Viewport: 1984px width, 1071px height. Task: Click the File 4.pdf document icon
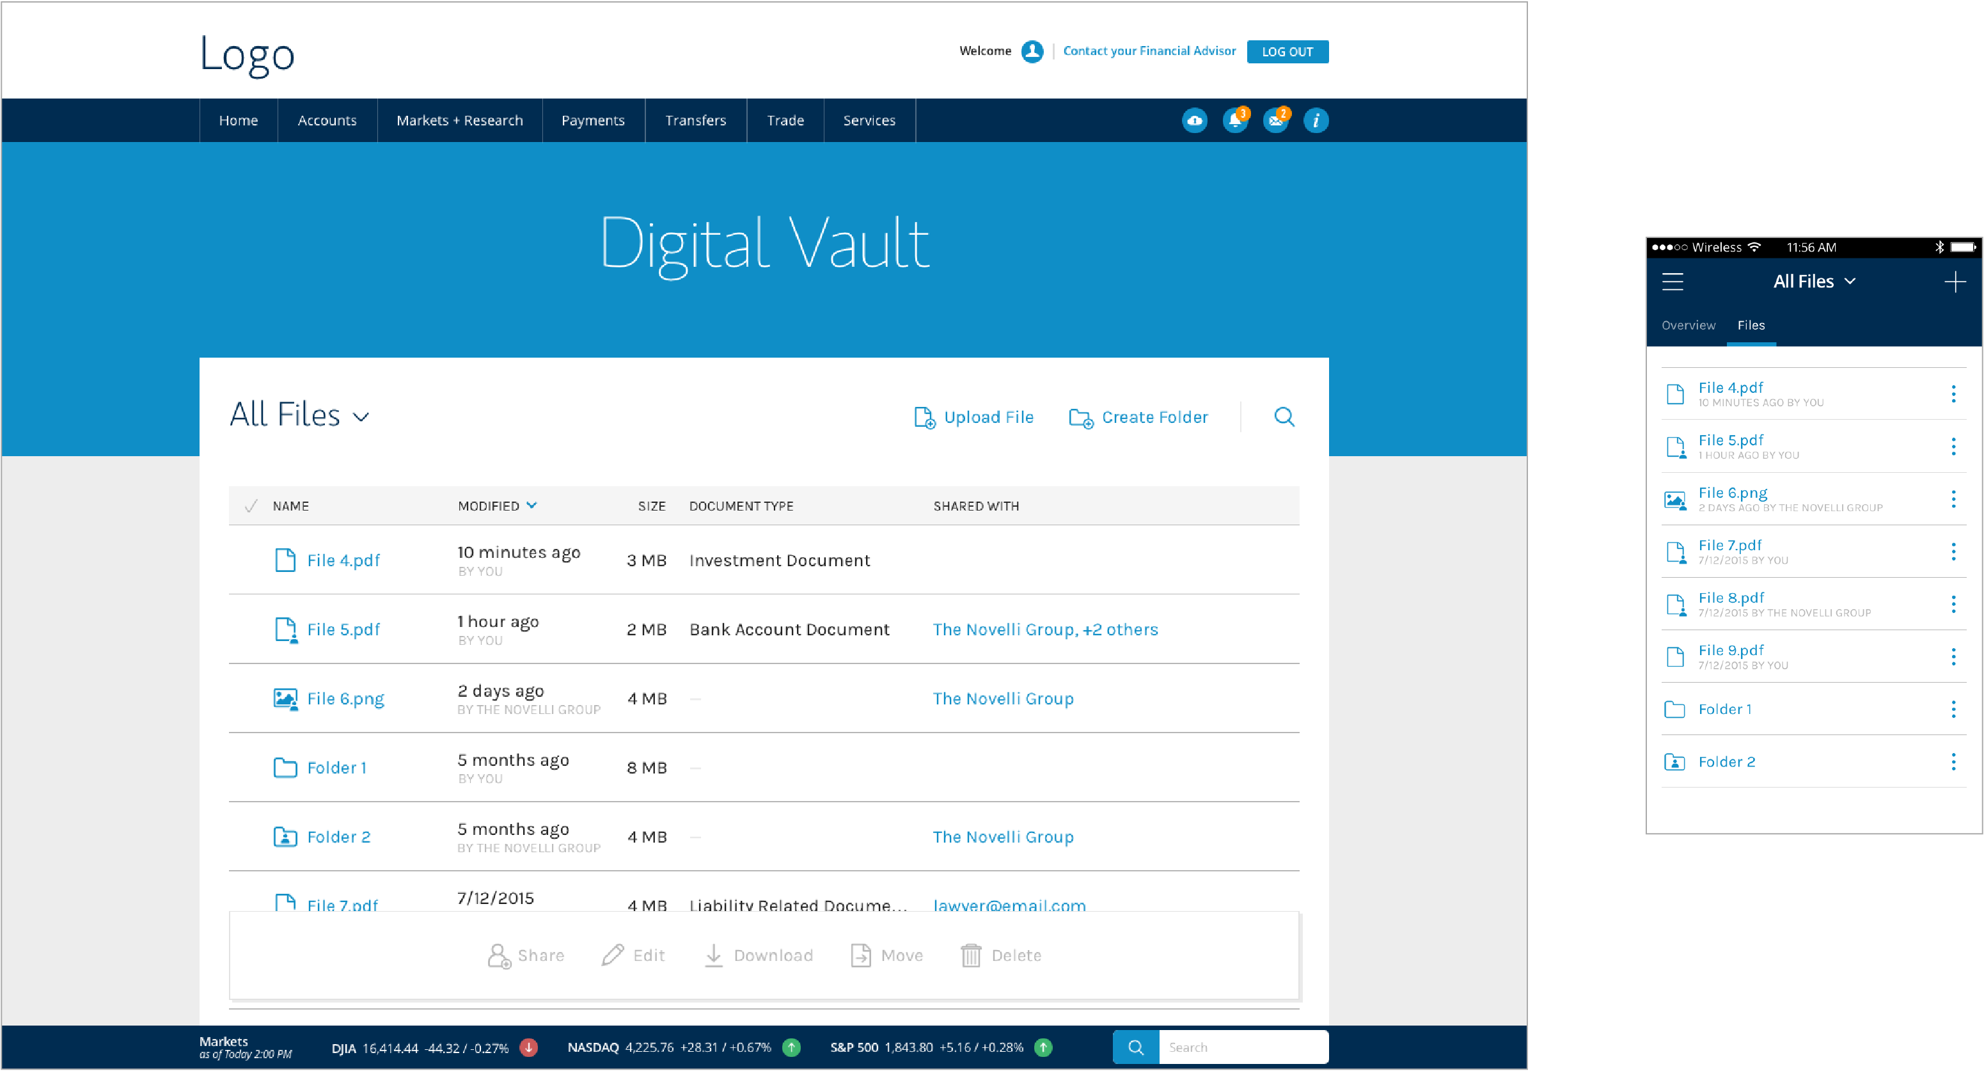click(285, 560)
